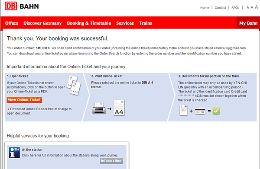Click the order number SMDCKK
The image size is (260, 169).
coord(43,48)
